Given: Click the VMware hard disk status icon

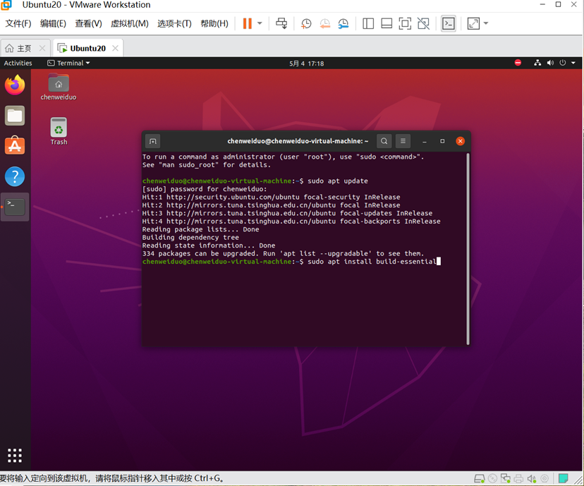Looking at the screenshot, I should pyautogui.click(x=480, y=478).
